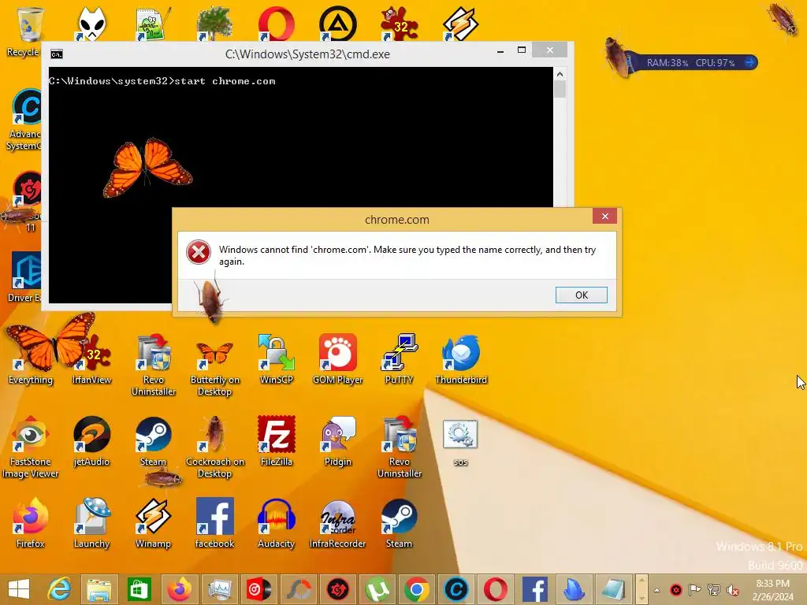
Task: Launch the FileZilla shortcut
Action: (x=277, y=441)
